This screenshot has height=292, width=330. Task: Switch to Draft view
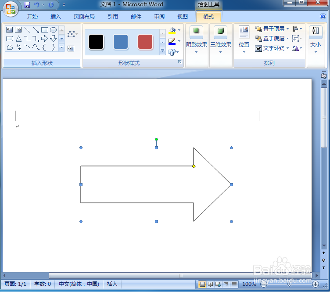234,285
